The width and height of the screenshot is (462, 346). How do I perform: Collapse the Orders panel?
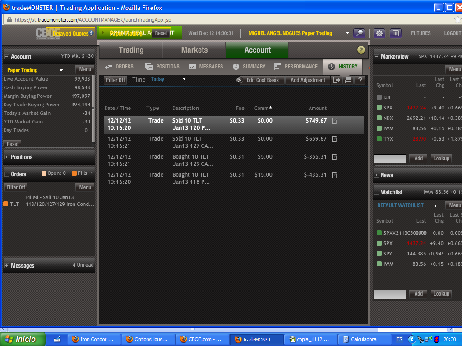pyautogui.click(x=6, y=174)
